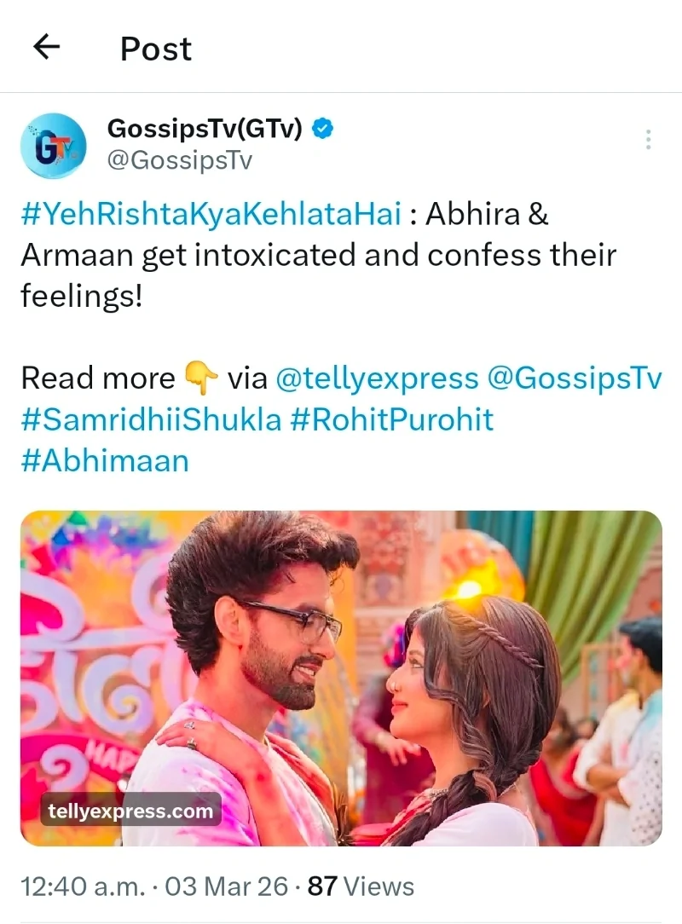Open the #Abhimaan hashtag
682x924 pixels.
(x=106, y=461)
